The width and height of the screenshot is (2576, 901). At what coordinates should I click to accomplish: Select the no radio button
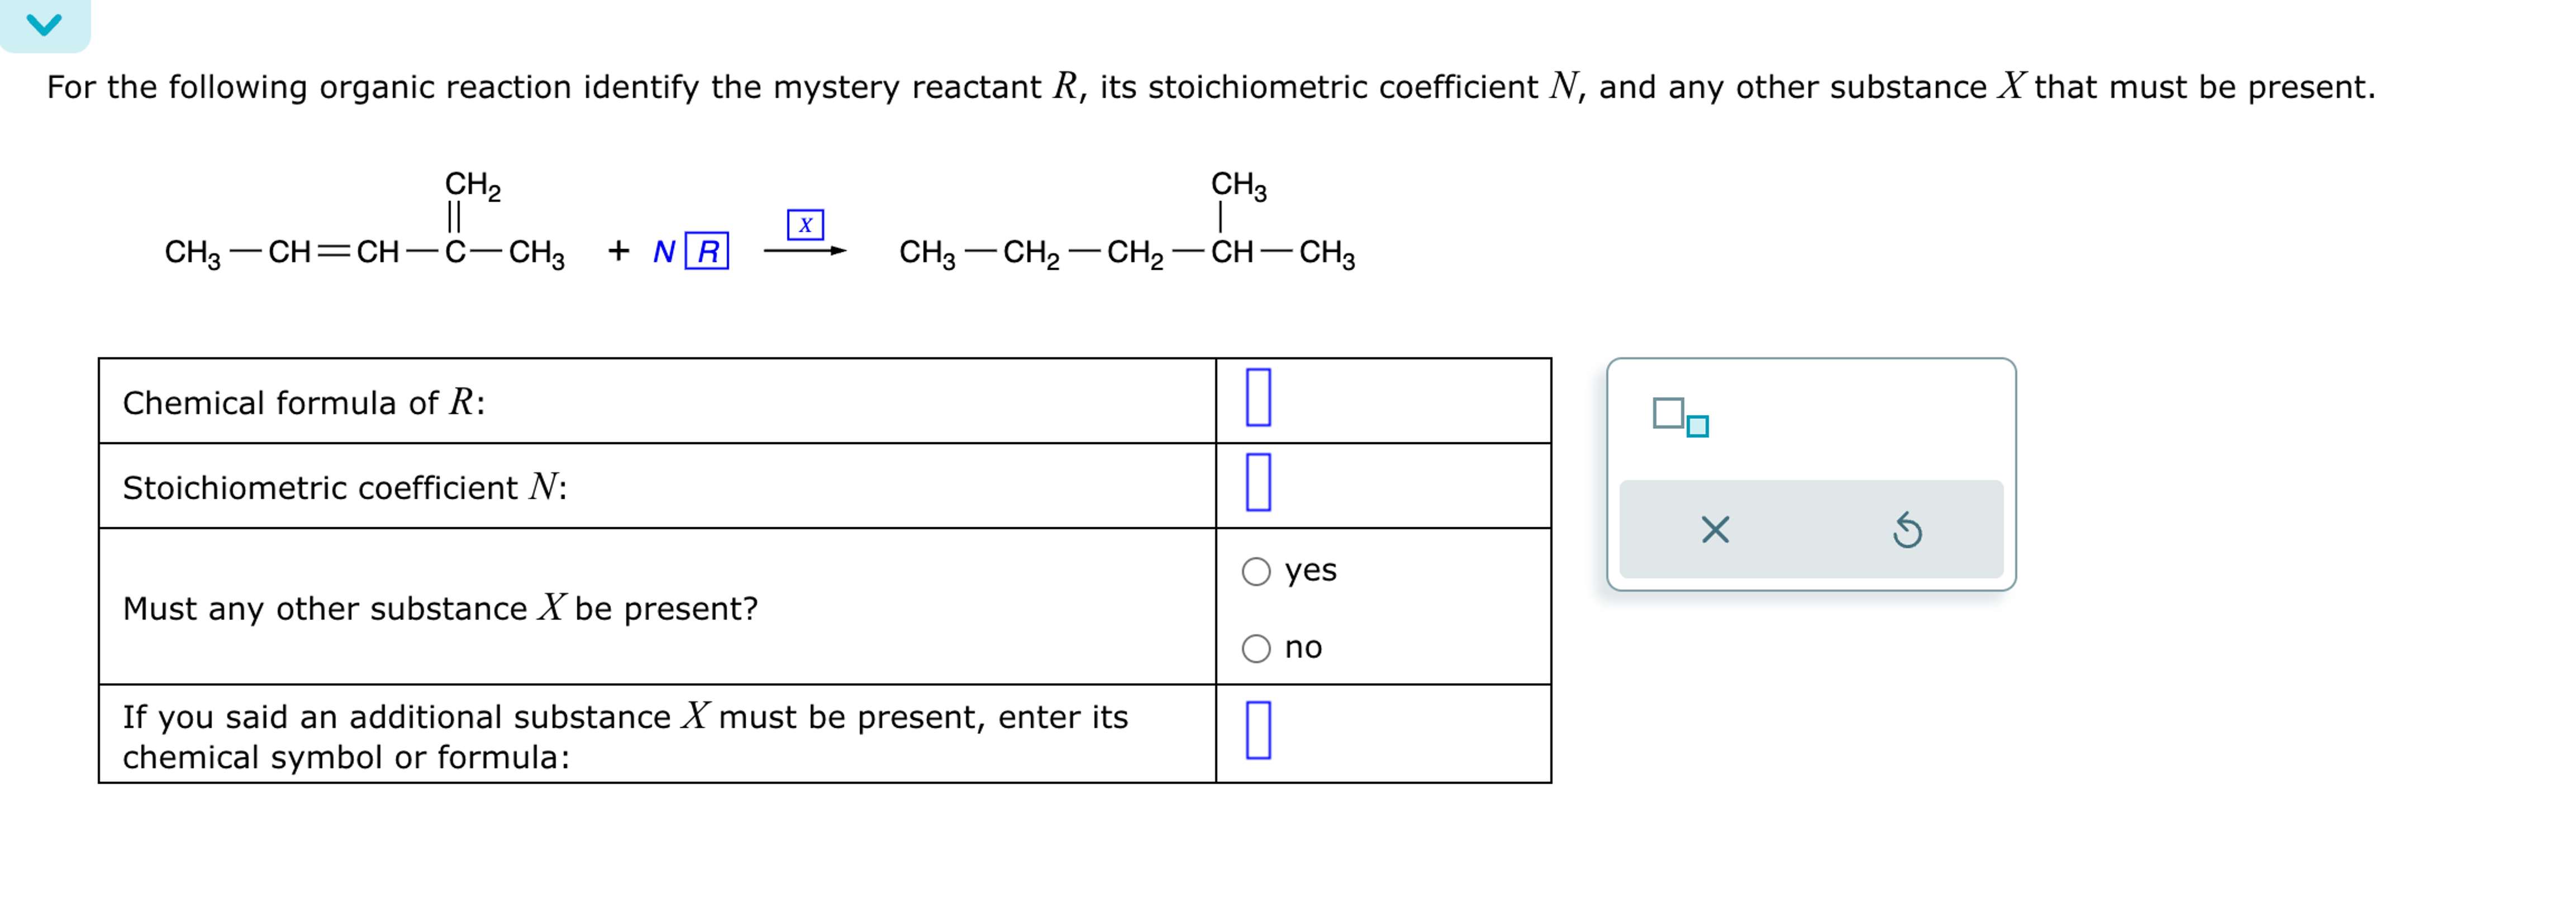(x=1255, y=648)
